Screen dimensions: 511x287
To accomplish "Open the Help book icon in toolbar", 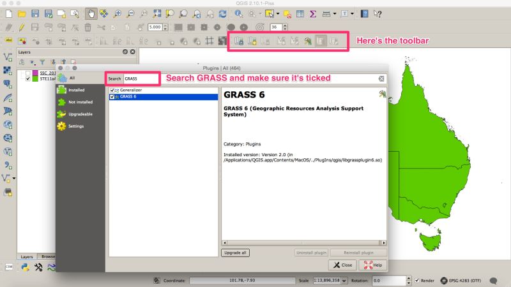I will 364,13.
